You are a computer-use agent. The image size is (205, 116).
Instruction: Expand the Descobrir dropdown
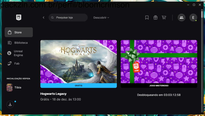point(101,17)
